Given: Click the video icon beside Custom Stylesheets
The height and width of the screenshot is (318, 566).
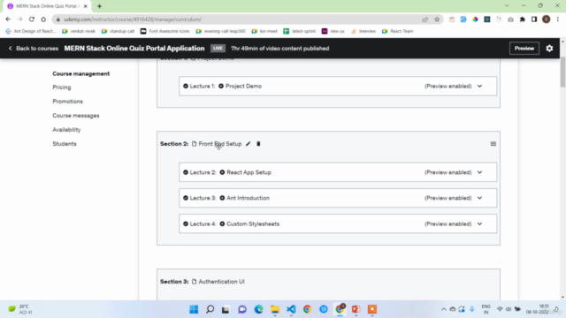Looking at the screenshot, I should tap(222, 223).
